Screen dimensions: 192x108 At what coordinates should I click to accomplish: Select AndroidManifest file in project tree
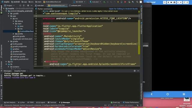pyautogui.click(x=25, y=31)
